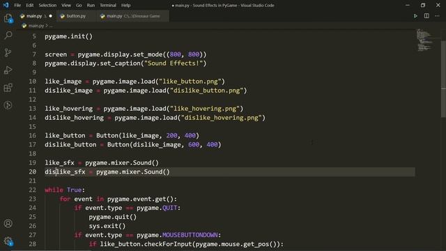Open the Terminal menu
Viewport: 446px width, 251px height.
(108, 5)
